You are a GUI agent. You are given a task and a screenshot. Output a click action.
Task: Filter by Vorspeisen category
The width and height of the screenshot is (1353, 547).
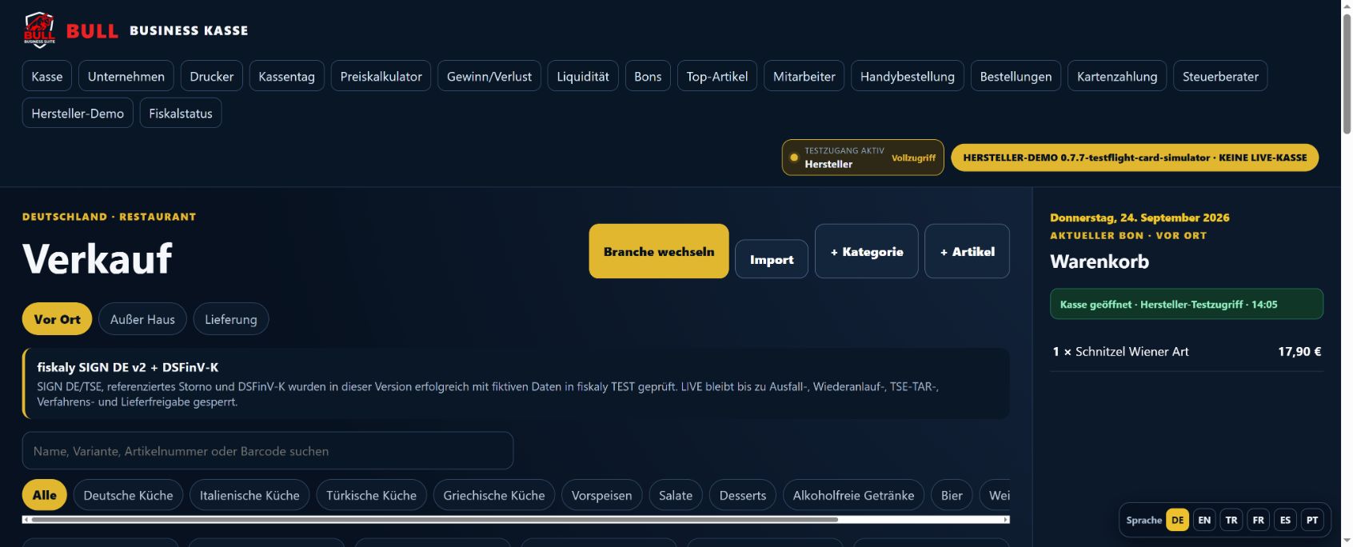click(x=601, y=495)
